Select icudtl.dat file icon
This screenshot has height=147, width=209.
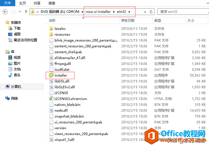[51, 70]
